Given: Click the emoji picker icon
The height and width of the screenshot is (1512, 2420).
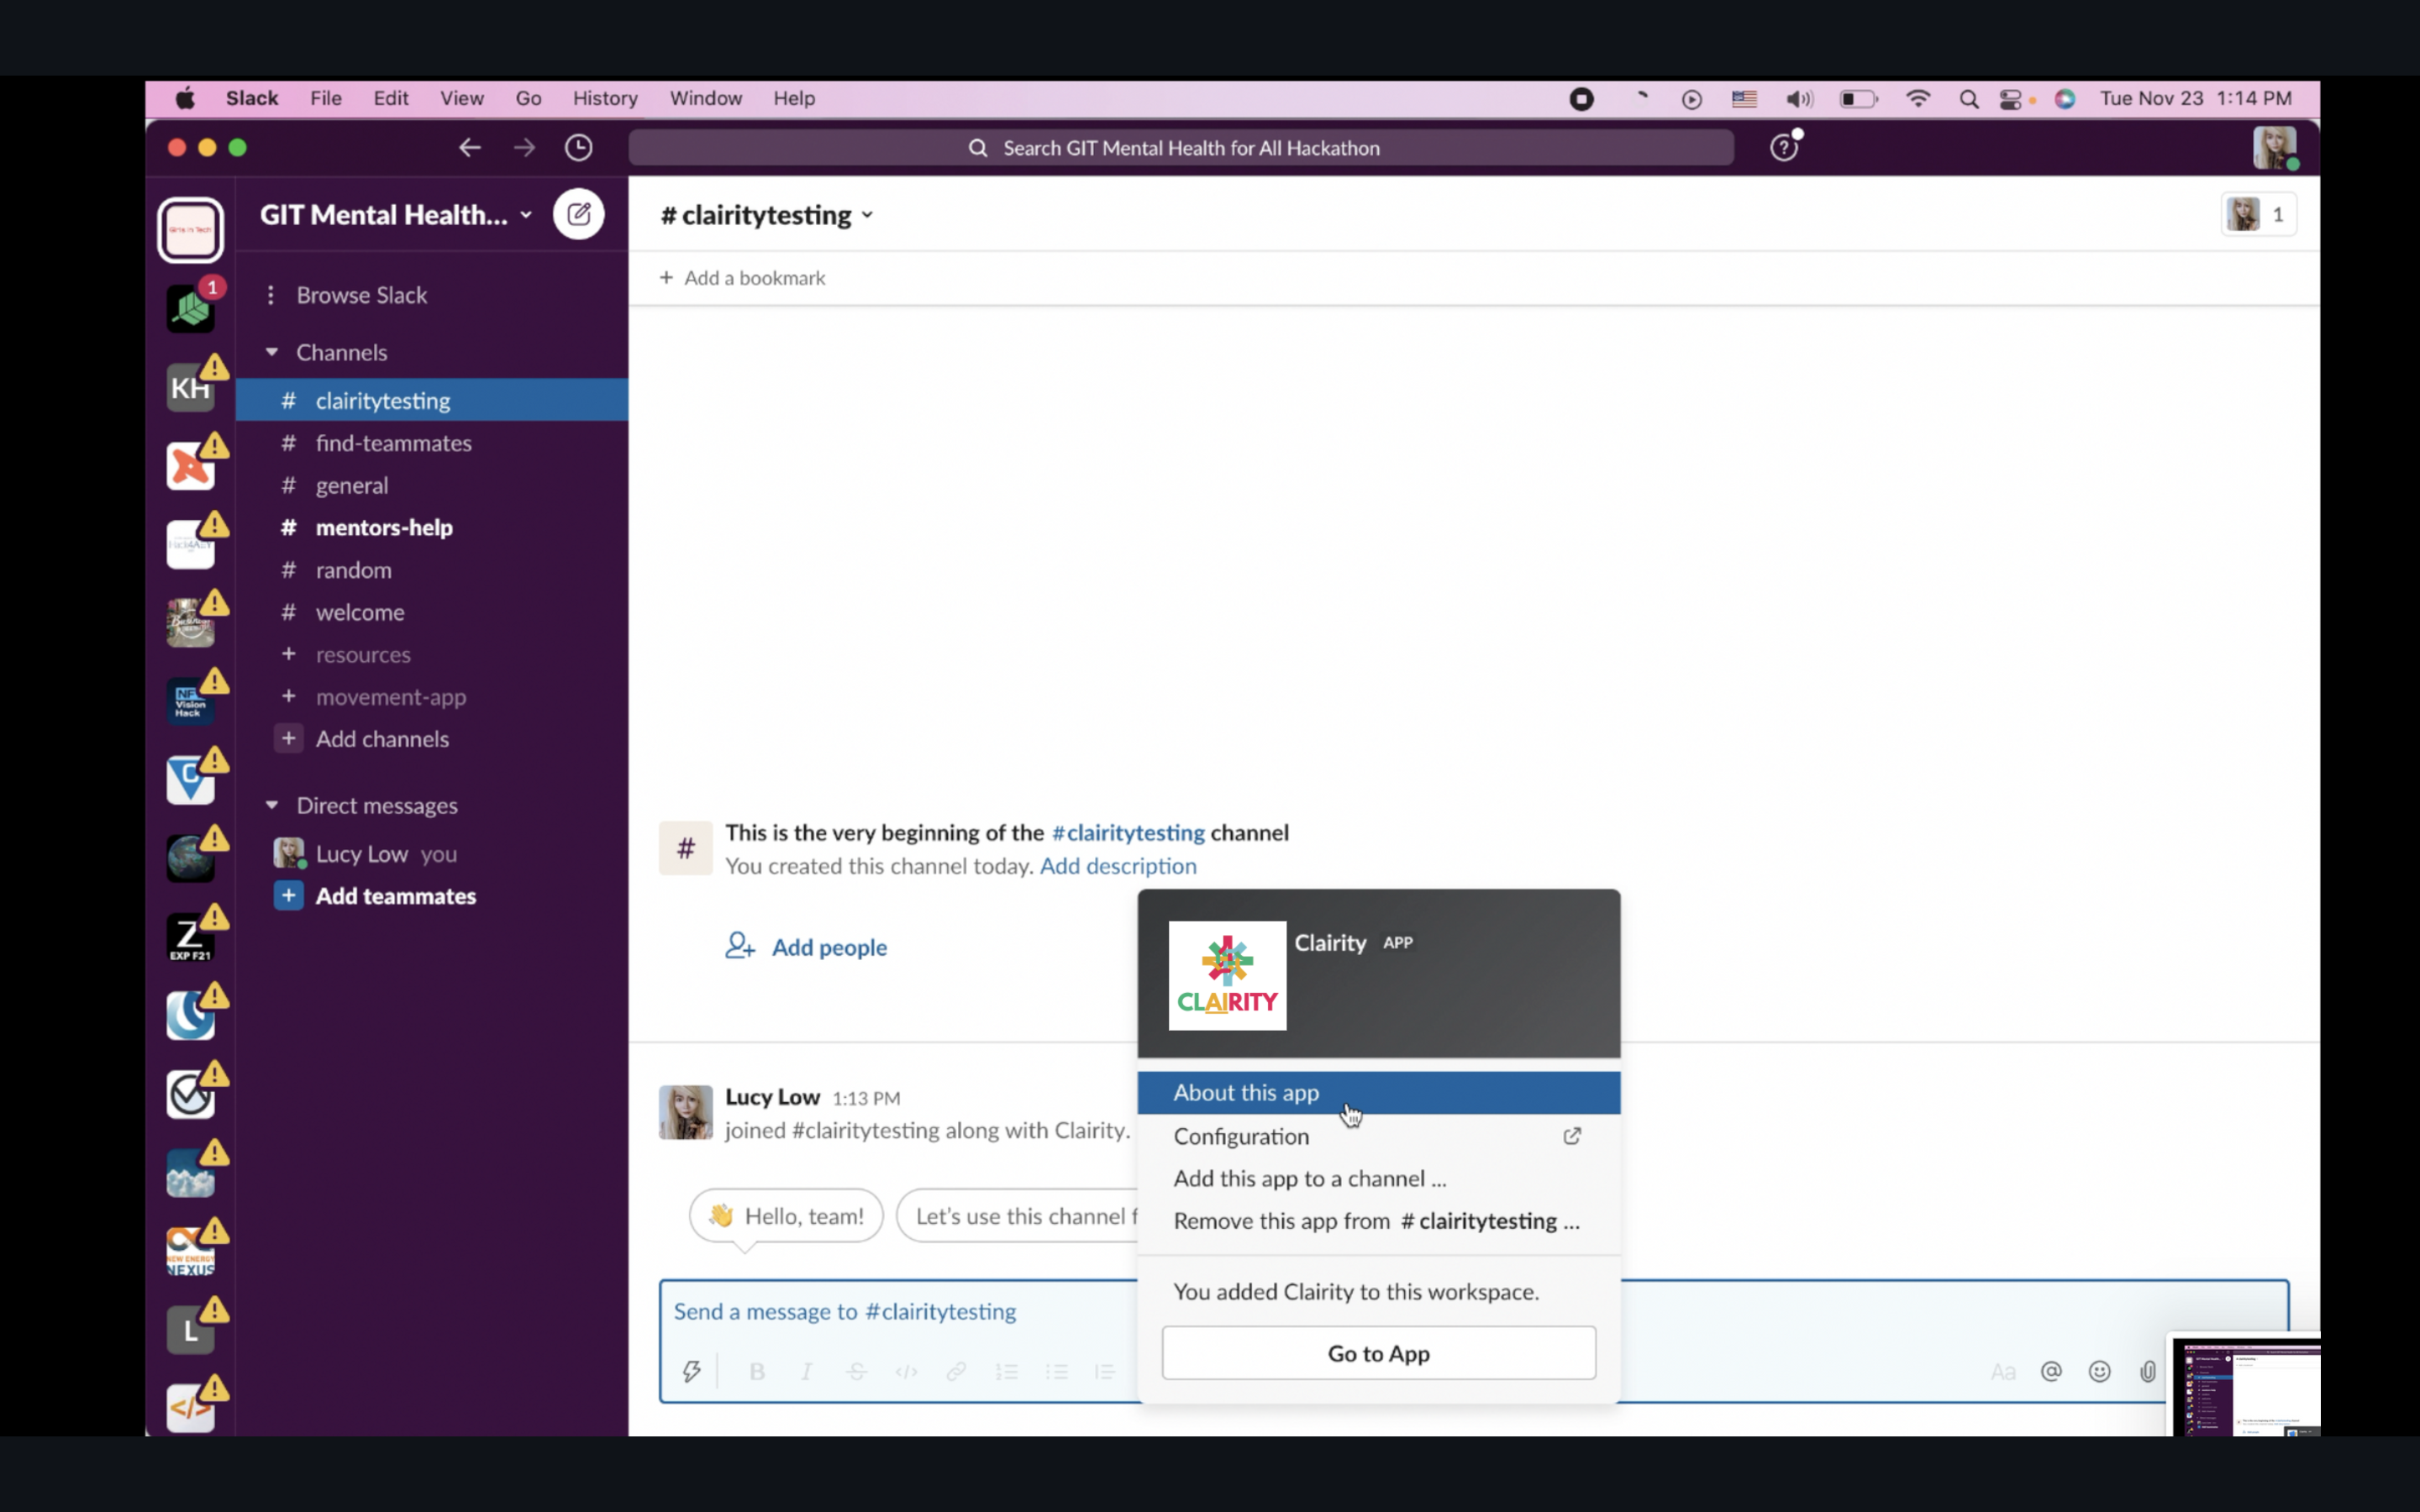Looking at the screenshot, I should 2099,1371.
